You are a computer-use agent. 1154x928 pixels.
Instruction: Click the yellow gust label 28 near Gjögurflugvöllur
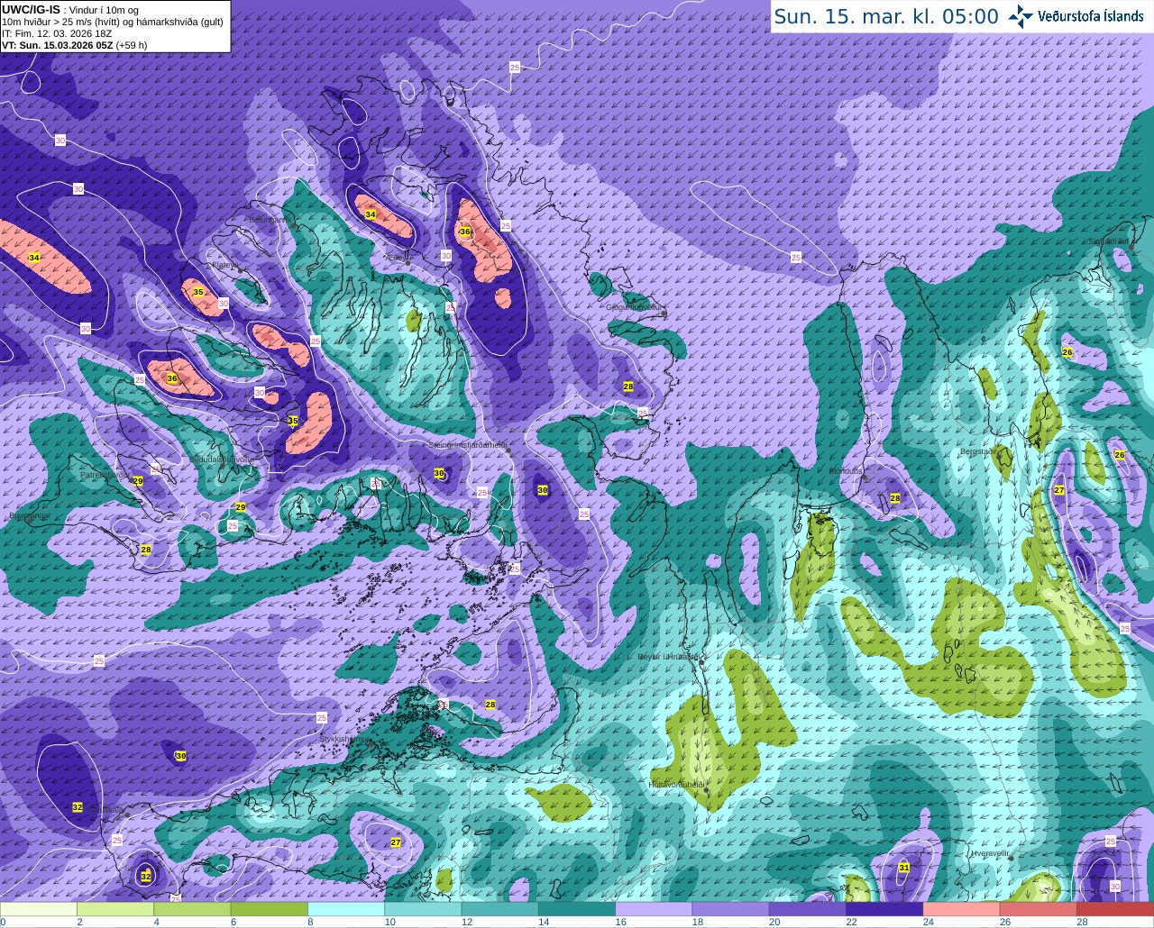click(628, 387)
